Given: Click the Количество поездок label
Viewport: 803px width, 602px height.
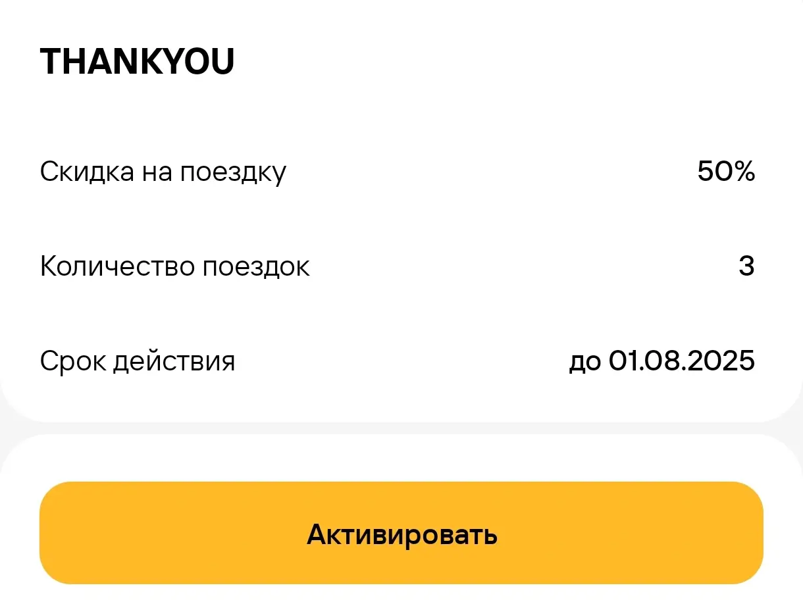Looking at the screenshot, I should 175,267.
